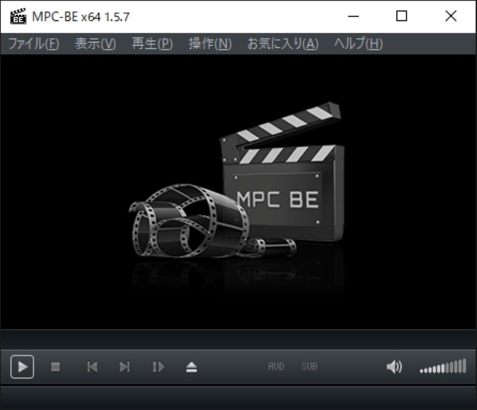Open the ヘルプ help menu

[x=360, y=44]
